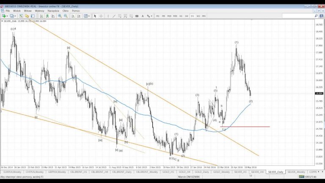Image resolution: width=325 pixels, height=183 pixels.
Task: Expand the Profiles dropdown arrow
Action: (15, 16)
